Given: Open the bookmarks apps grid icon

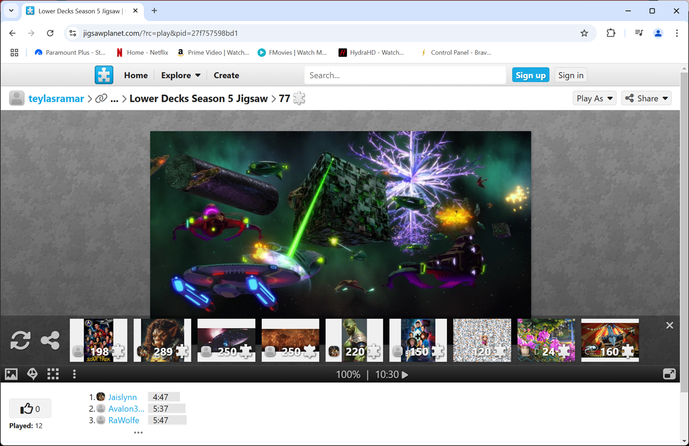Looking at the screenshot, I should (14, 53).
